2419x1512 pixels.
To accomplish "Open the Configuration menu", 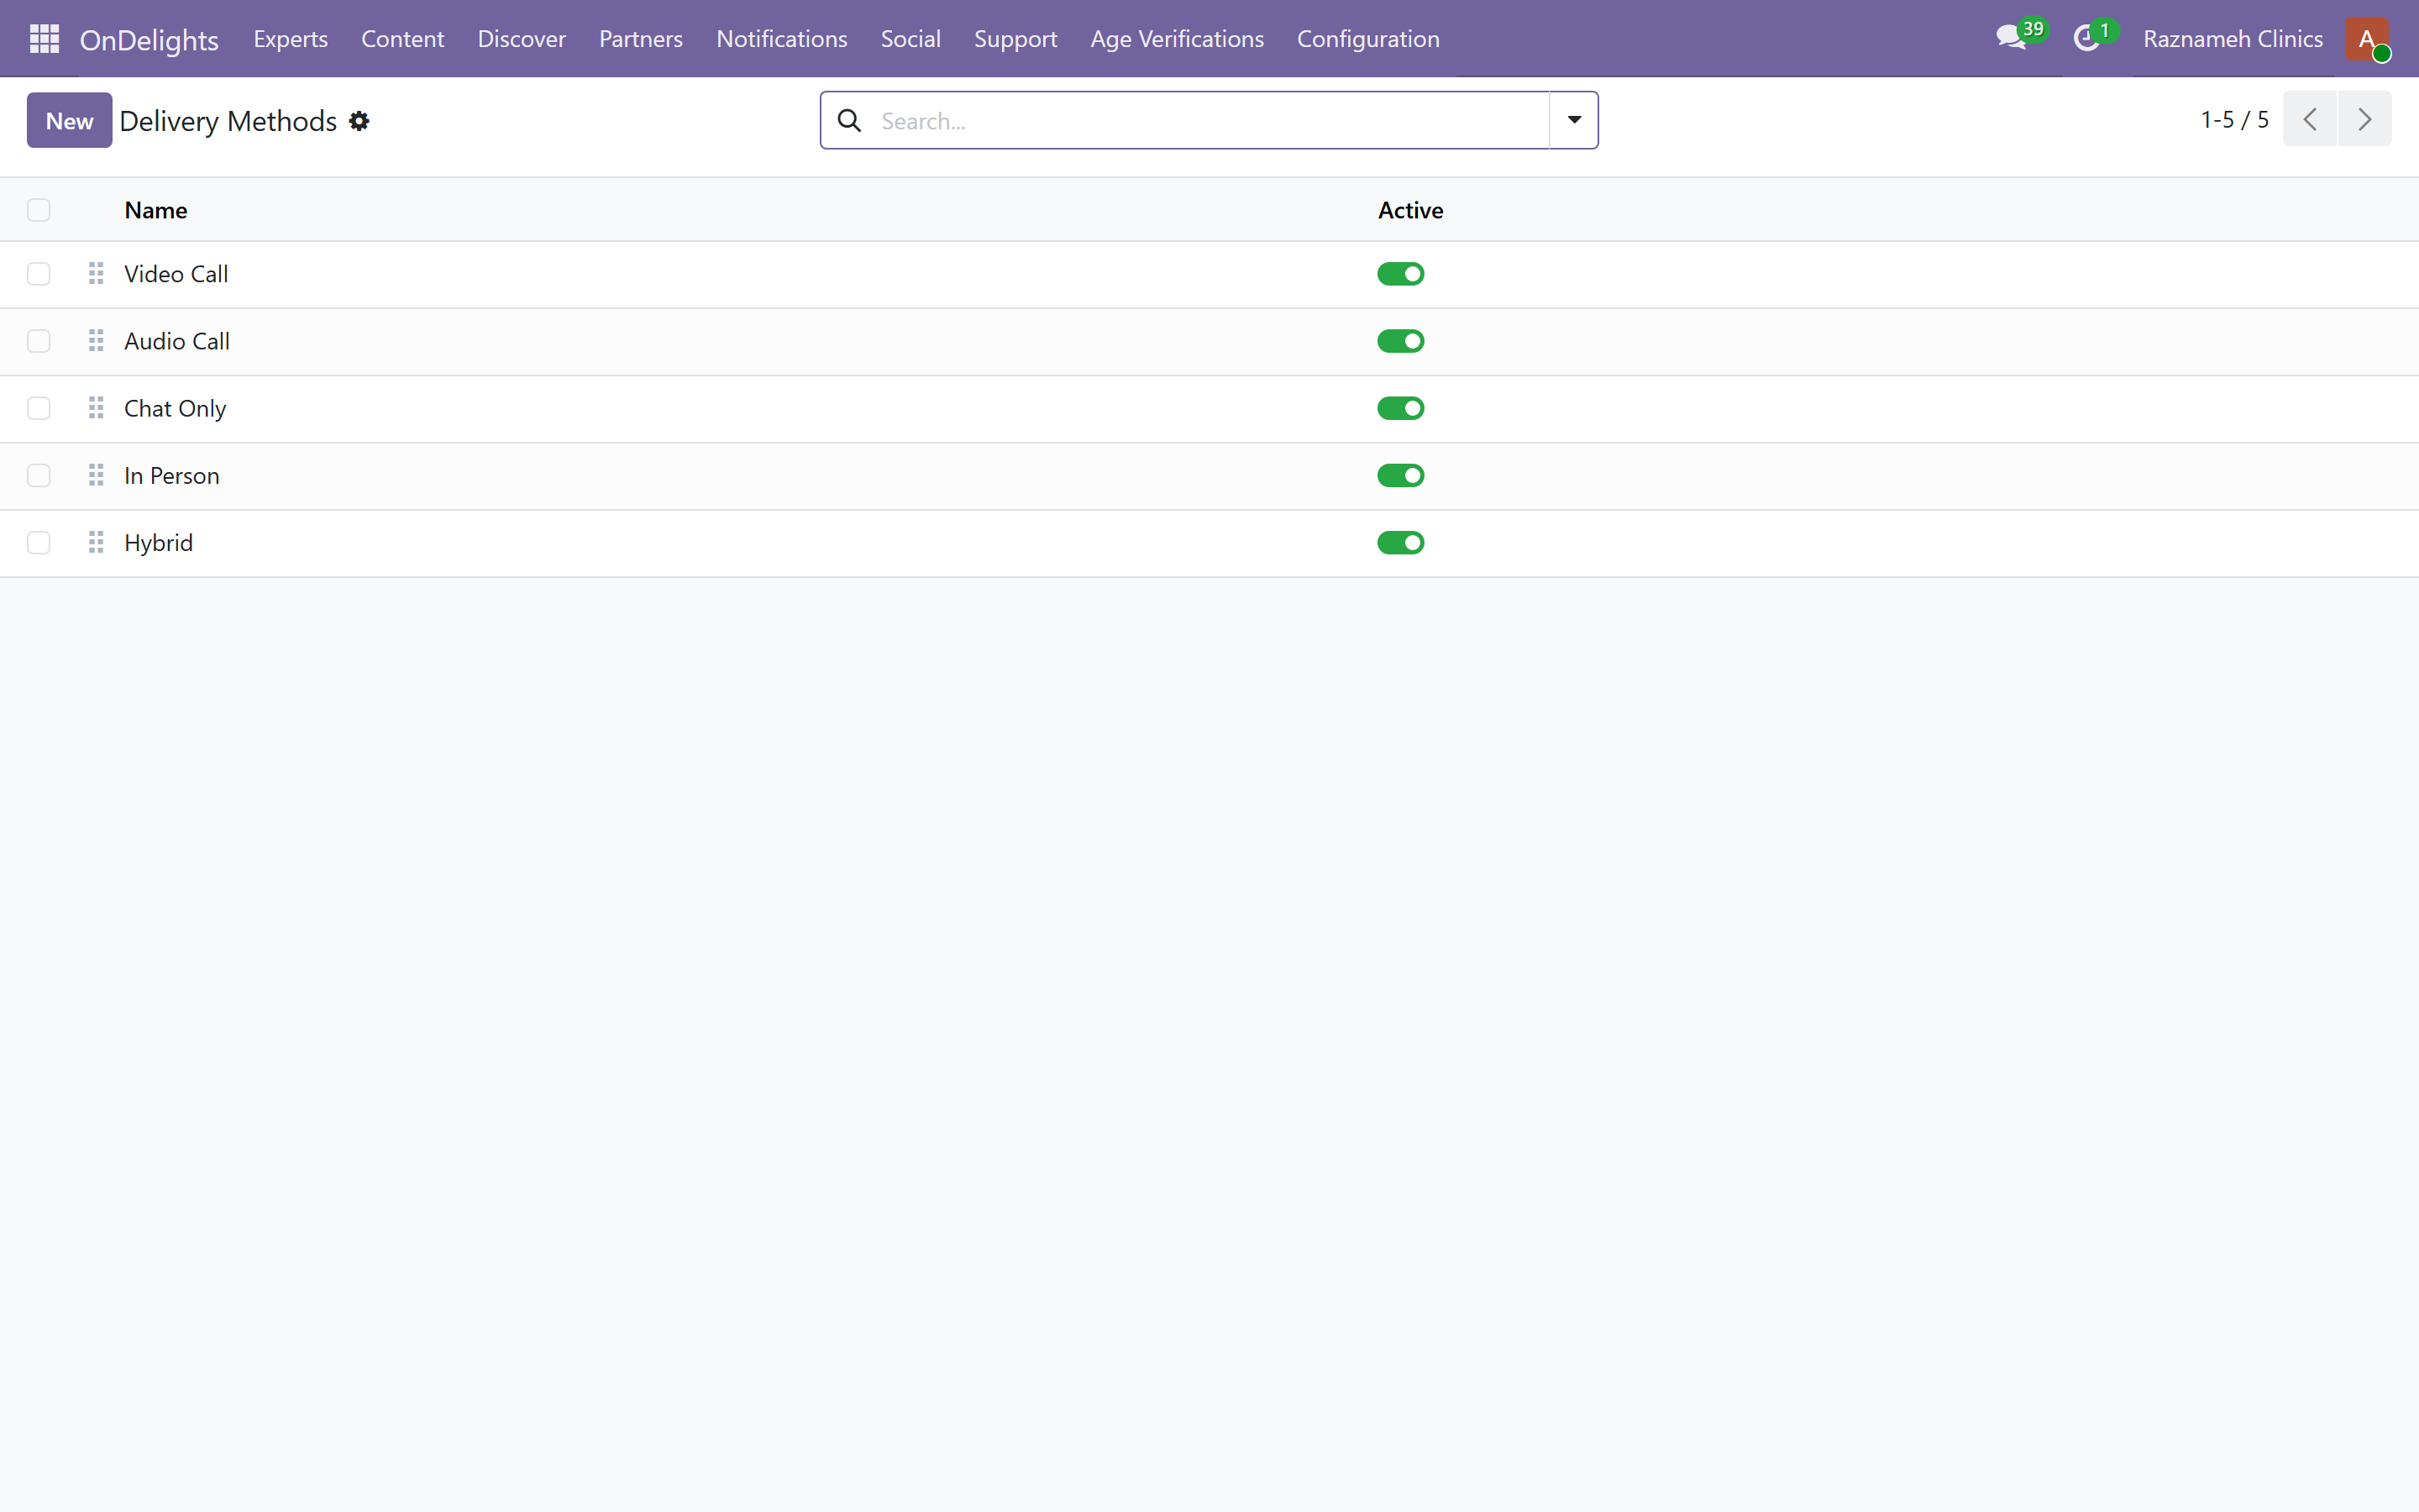I will (x=1367, y=39).
